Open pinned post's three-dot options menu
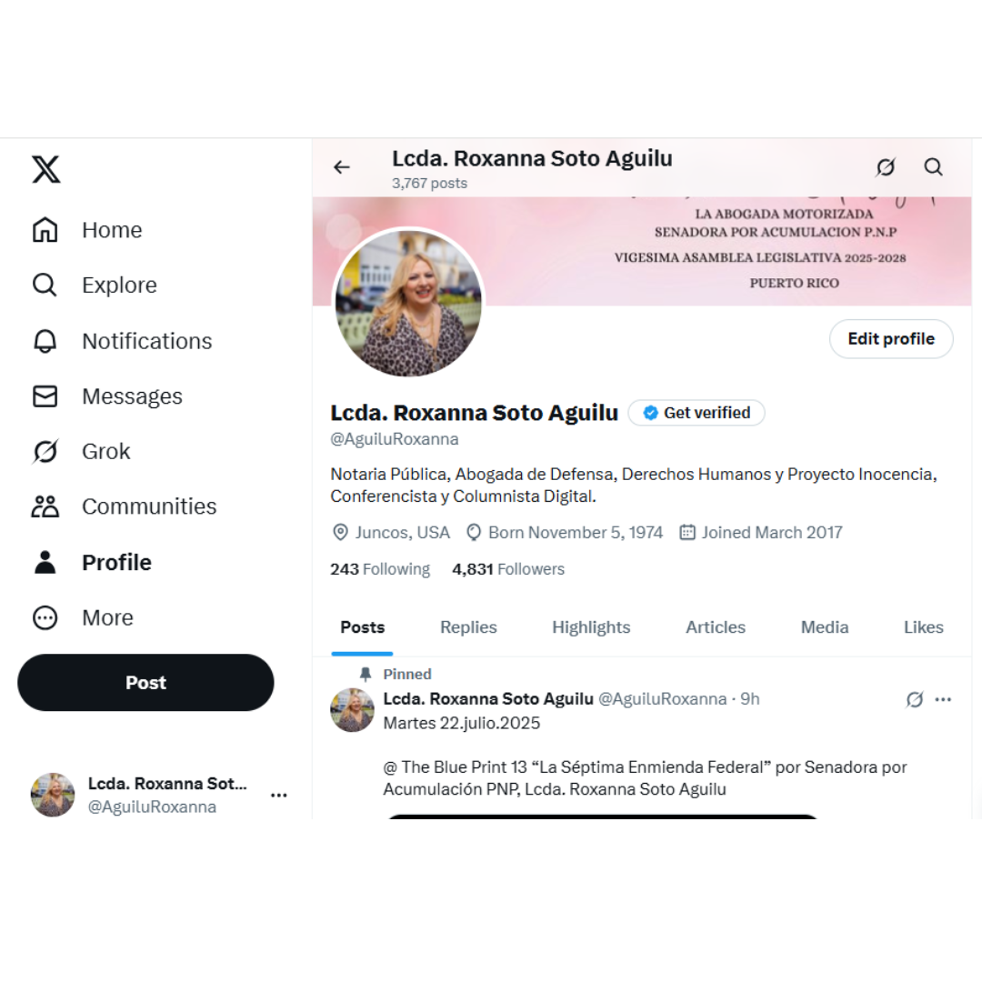This screenshot has width=982, height=982. point(943,699)
